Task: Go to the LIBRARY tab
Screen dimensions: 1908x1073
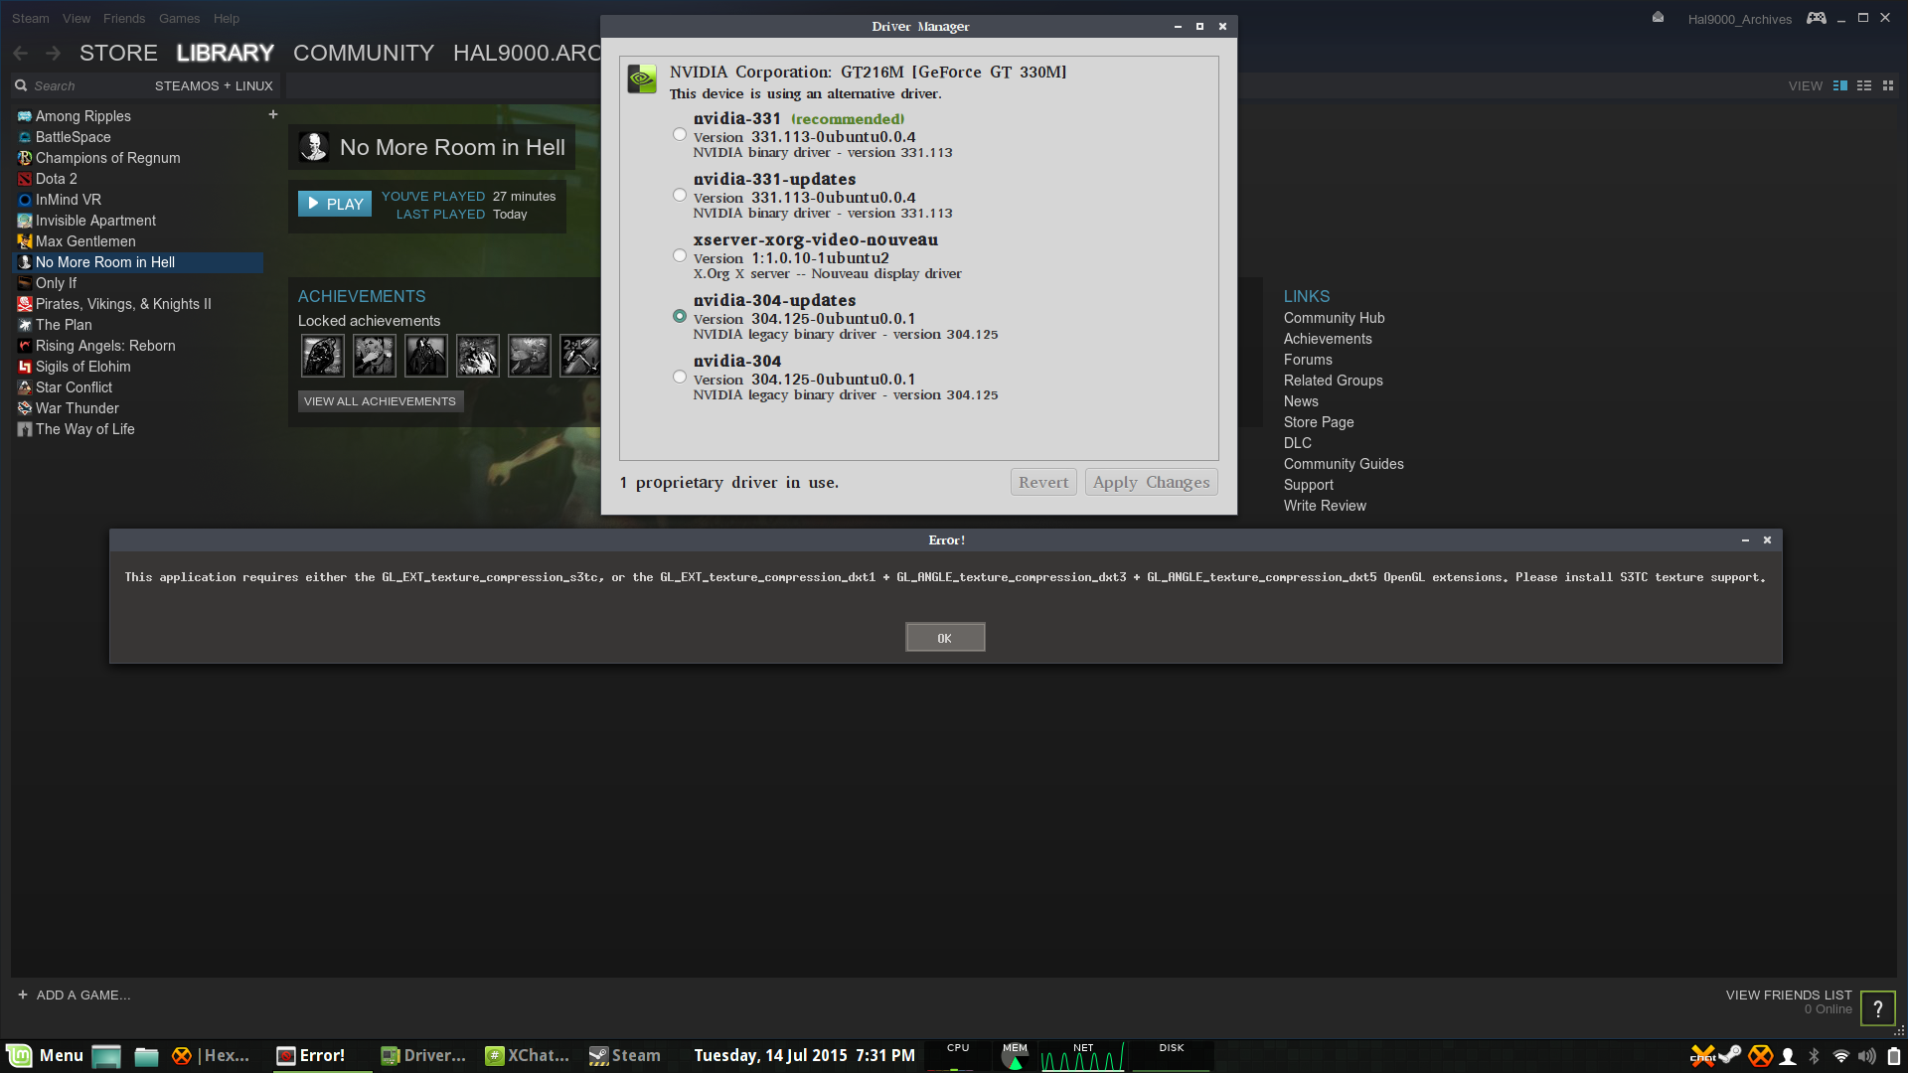Action: (x=225, y=54)
